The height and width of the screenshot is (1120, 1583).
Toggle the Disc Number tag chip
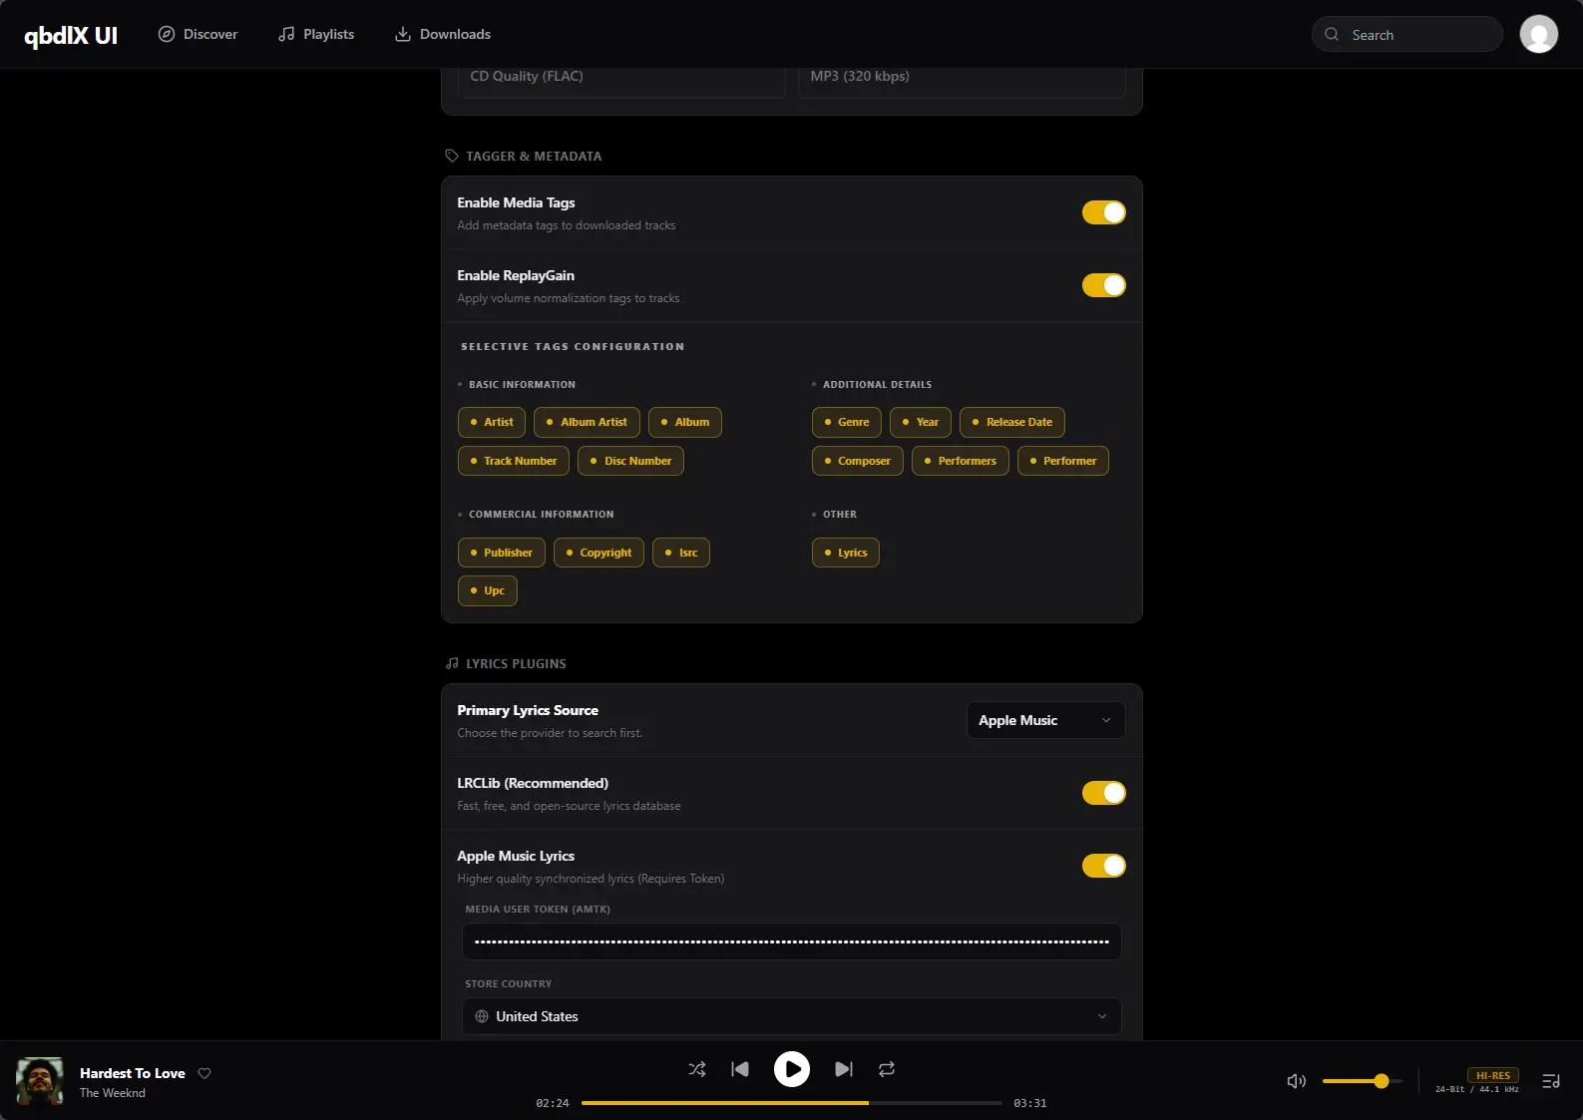630,461
